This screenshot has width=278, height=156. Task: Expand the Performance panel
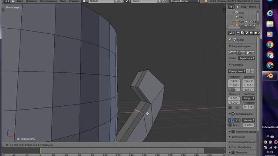230,142
